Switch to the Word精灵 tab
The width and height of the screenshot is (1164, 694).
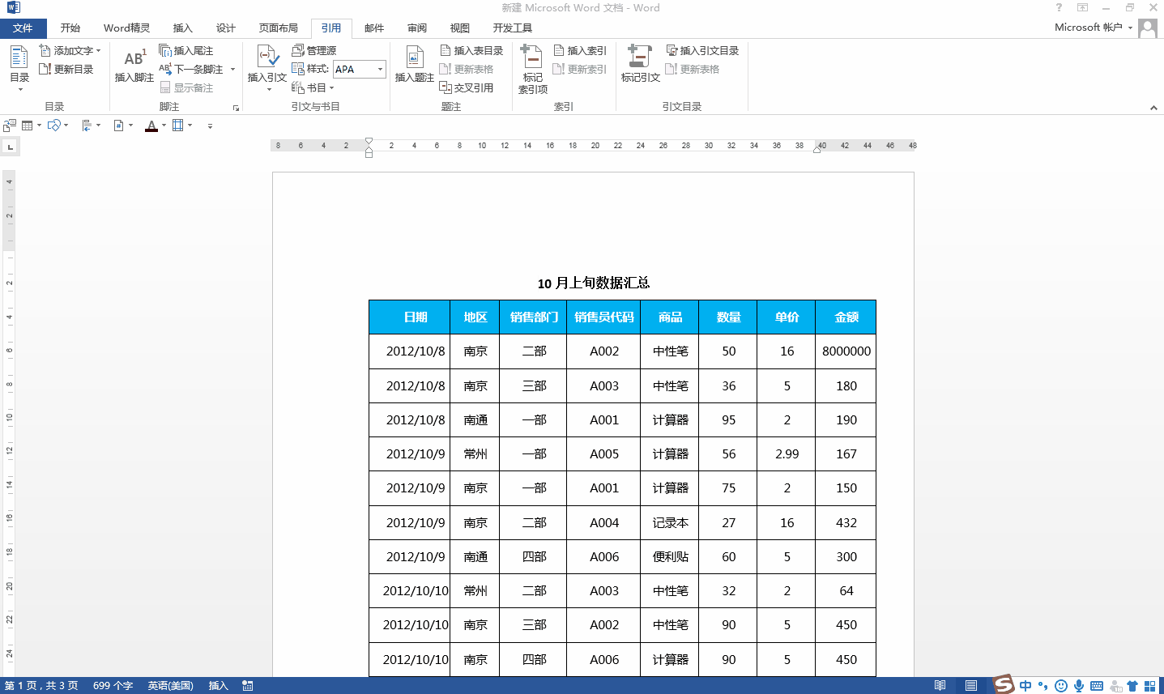(127, 28)
